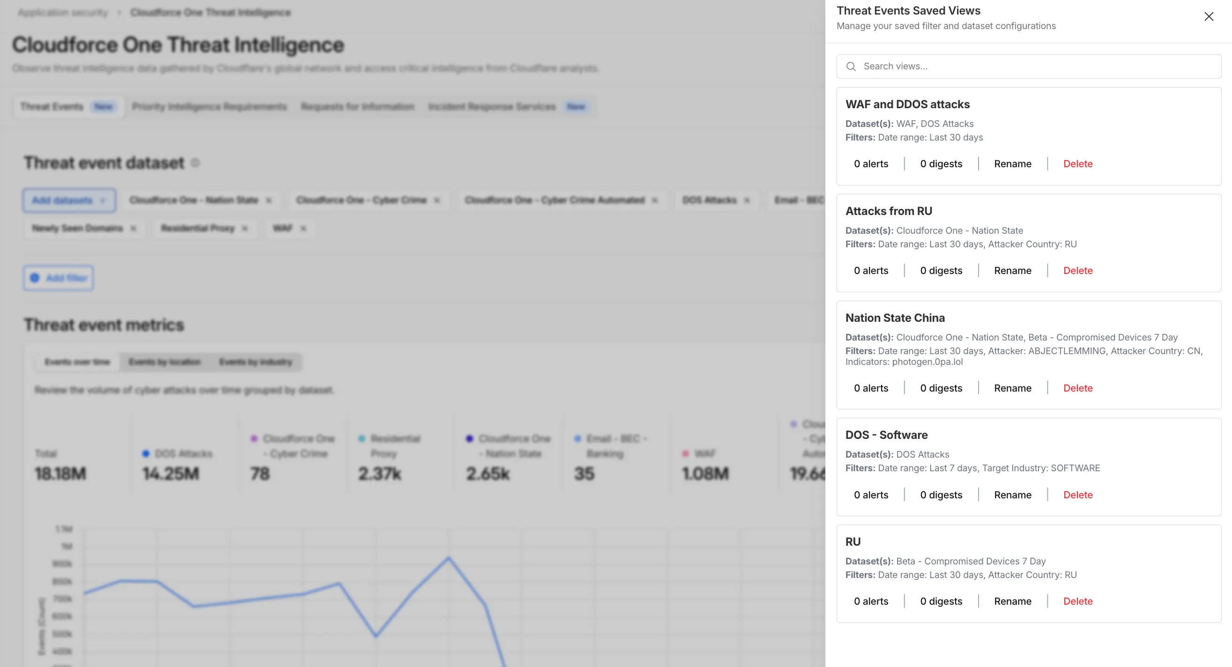Open digests for Nation State China
Image resolution: width=1232 pixels, height=667 pixels.
[941, 388]
